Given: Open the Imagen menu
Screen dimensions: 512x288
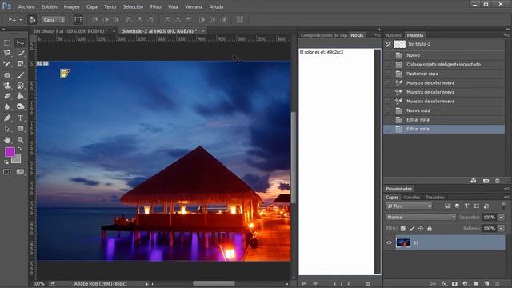Looking at the screenshot, I should click(71, 6).
